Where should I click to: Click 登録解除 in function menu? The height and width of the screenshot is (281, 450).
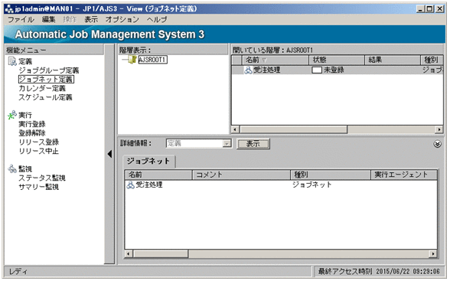pos(32,133)
